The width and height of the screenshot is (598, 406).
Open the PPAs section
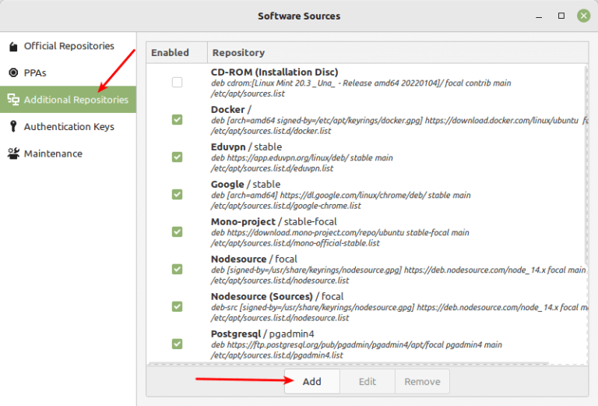[35, 73]
